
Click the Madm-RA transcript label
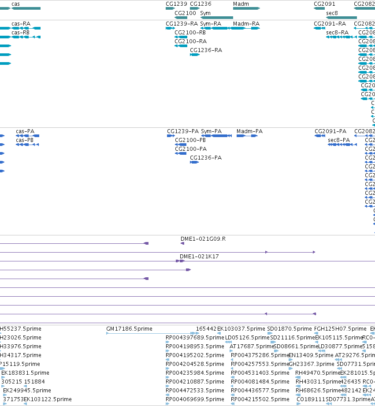pyautogui.click(x=246, y=24)
